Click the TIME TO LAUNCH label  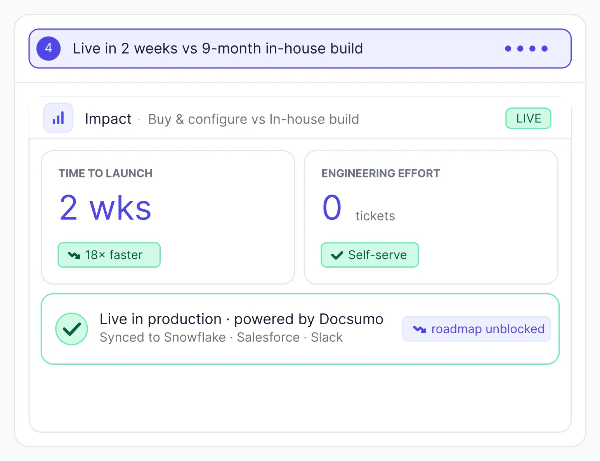106,173
